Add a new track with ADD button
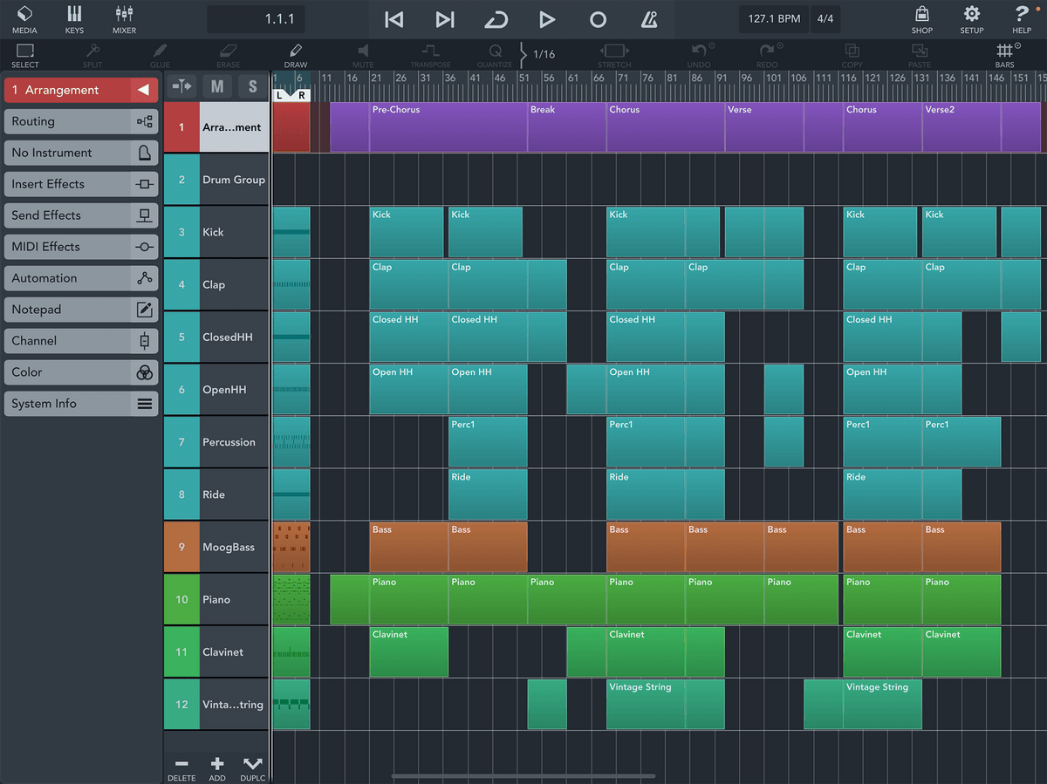This screenshot has height=784, width=1047. point(216,767)
